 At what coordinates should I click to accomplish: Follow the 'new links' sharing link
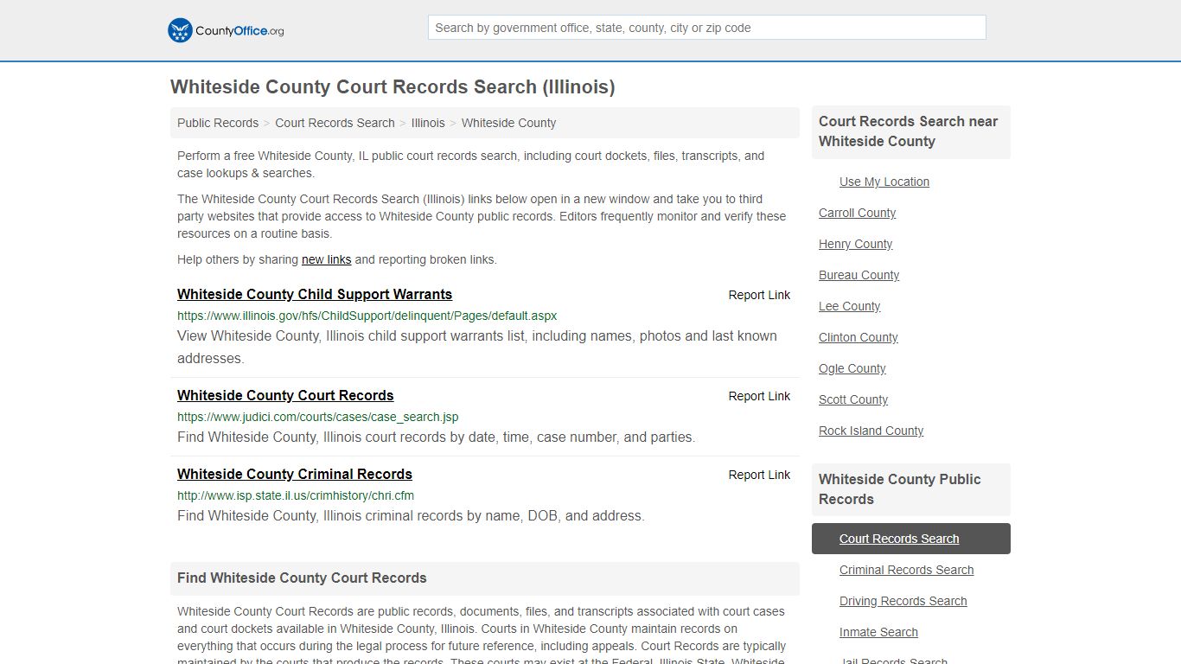pyautogui.click(x=326, y=259)
